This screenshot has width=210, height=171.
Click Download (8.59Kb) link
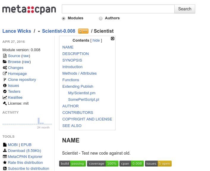tap(25, 150)
